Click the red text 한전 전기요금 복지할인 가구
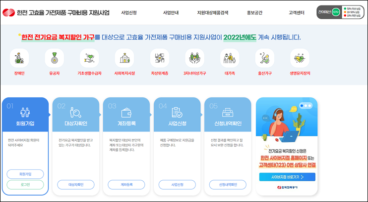The height and width of the screenshot is (202, 368). click(58, 37)
